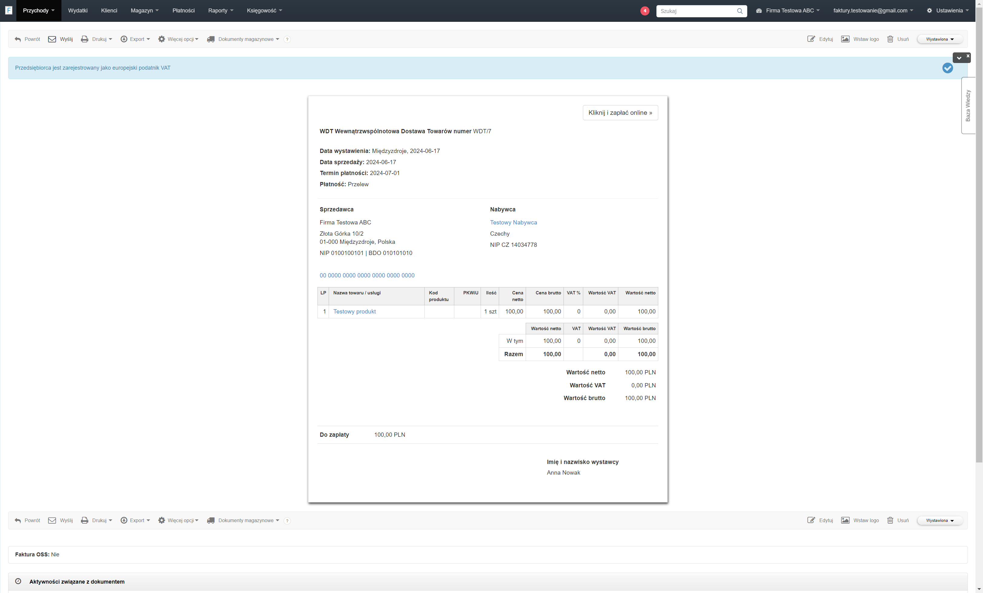The width and height of the screenshot is (983, 593).
Task: Open the Księgowość menu
Action: point(265,11)
